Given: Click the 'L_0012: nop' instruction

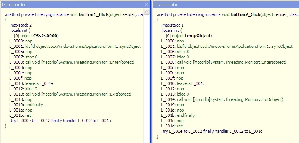Looking at the screenshot, I should (172, 89).
